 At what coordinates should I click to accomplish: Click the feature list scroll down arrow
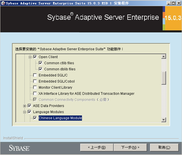[164, 119]
